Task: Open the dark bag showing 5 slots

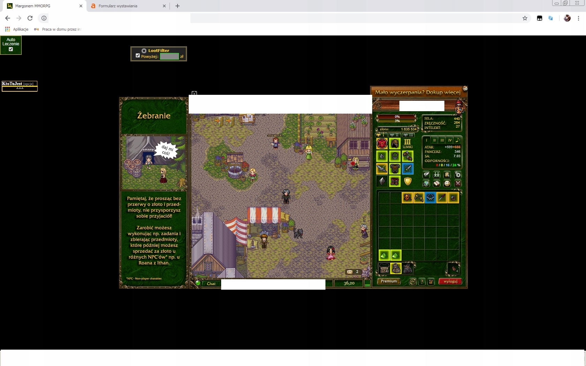Action: click(x=407, y=268)
